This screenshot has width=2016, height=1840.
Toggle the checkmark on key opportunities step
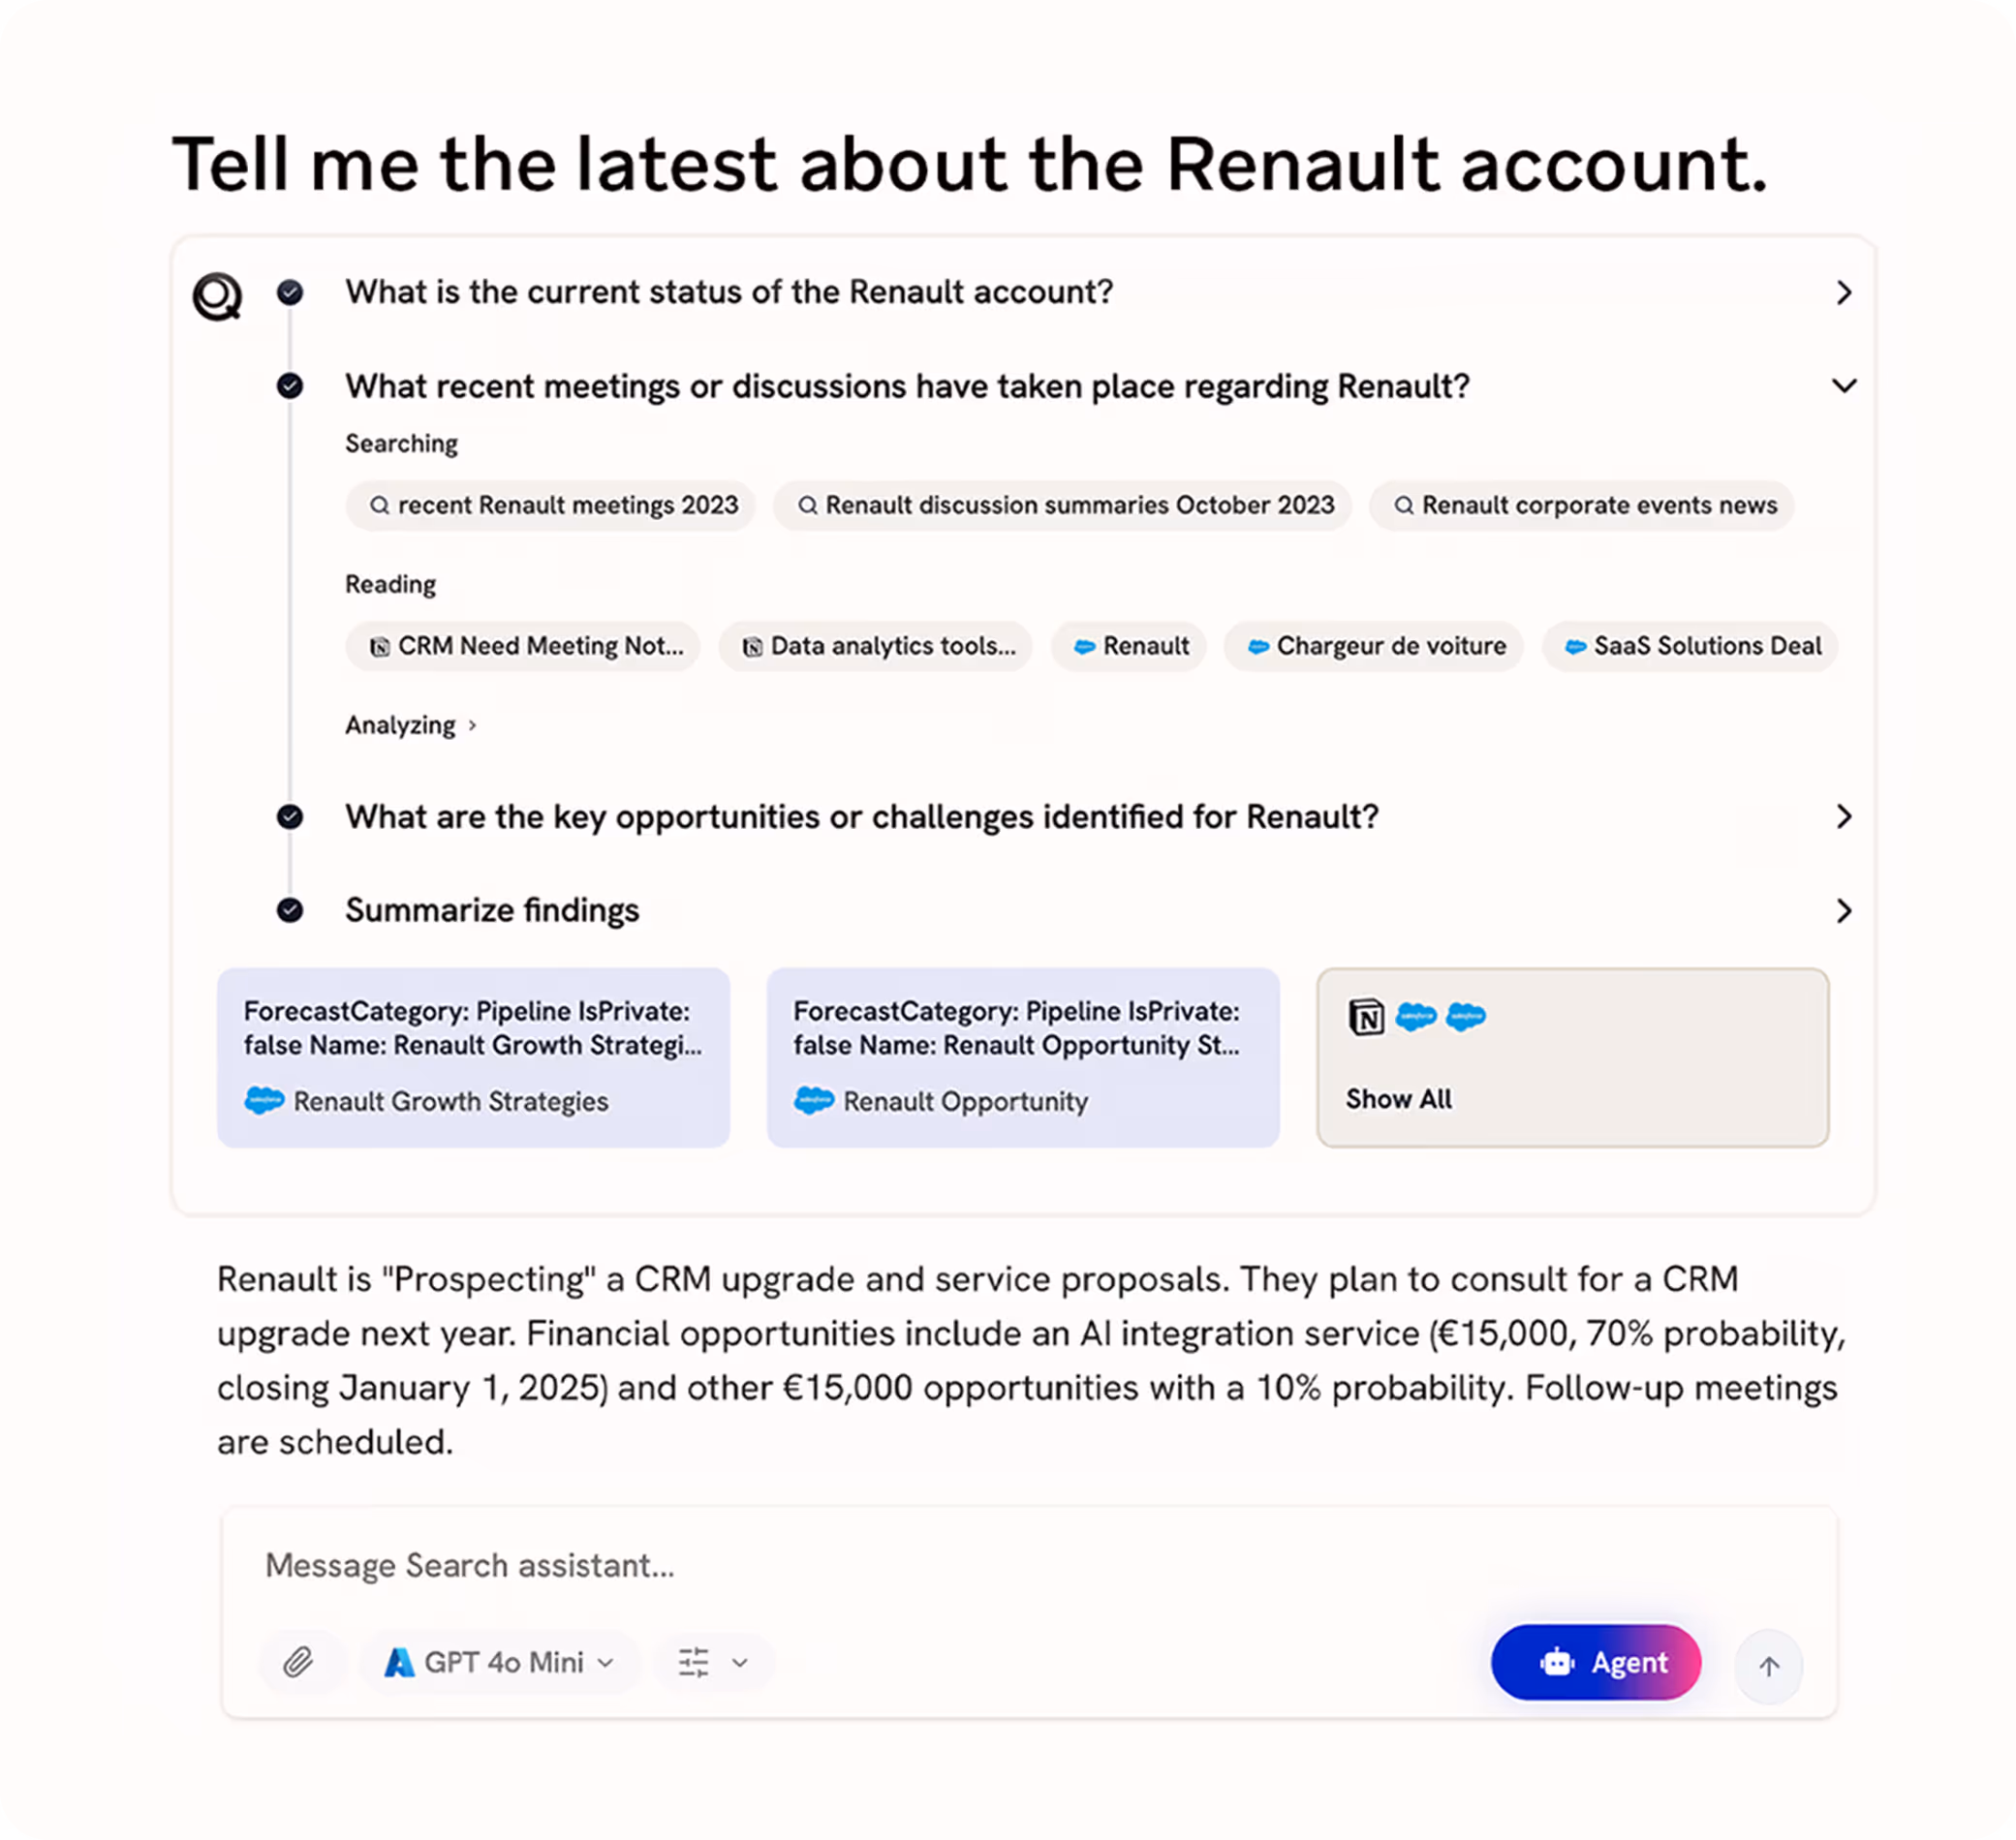click(290, 817)
